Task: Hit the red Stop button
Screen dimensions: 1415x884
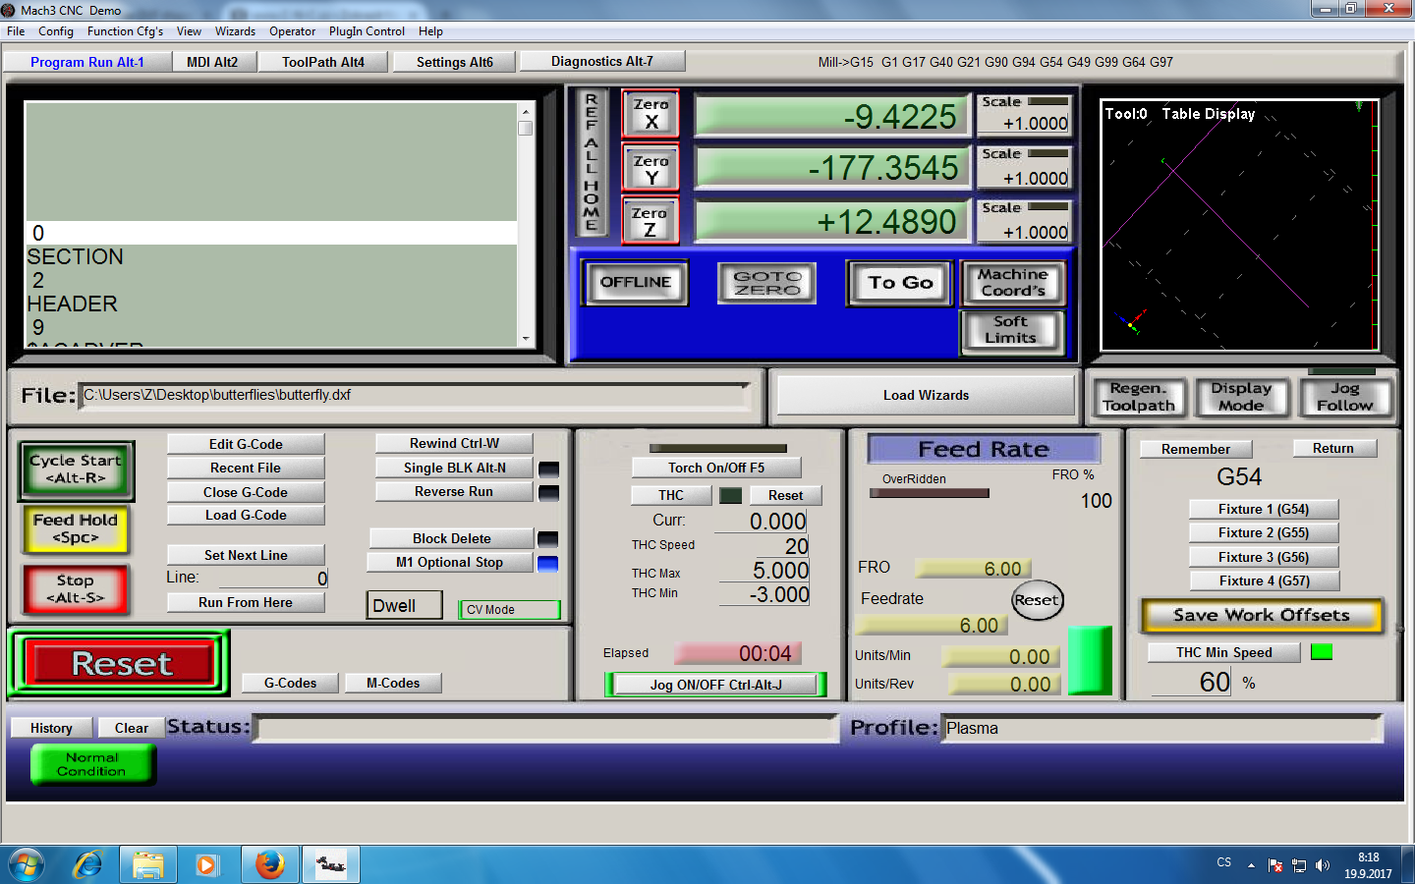Action: click(x=76, y=589)
